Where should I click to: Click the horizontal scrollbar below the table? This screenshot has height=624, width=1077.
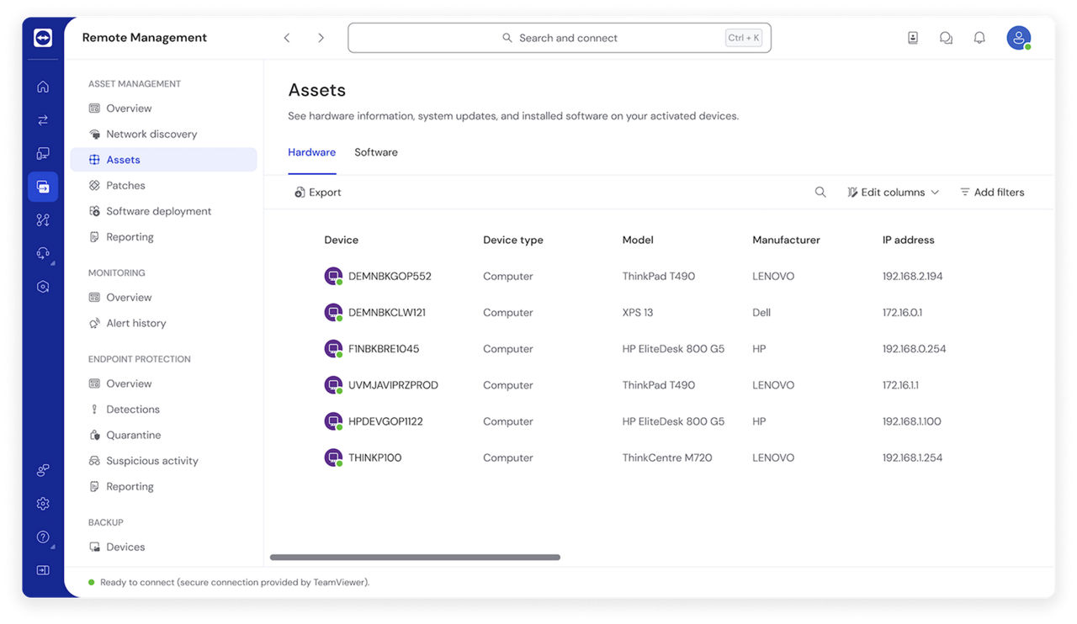[x=414, y=557]
